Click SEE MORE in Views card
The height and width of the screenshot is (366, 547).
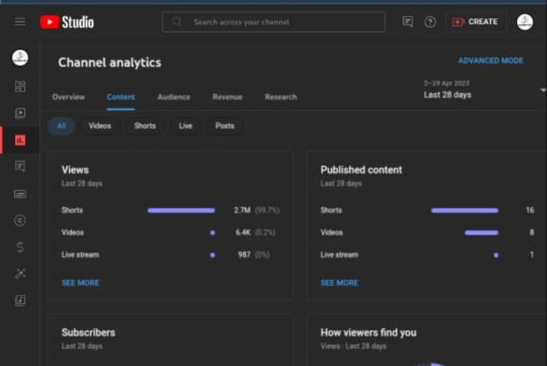point(80,283)
